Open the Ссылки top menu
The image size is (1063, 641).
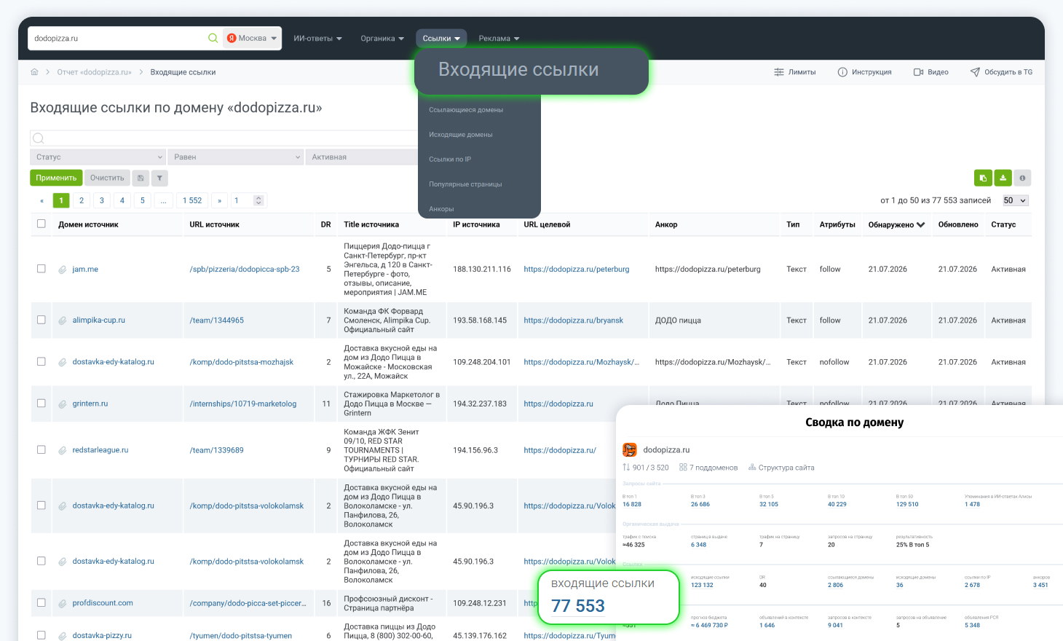(x=441, y=39)
